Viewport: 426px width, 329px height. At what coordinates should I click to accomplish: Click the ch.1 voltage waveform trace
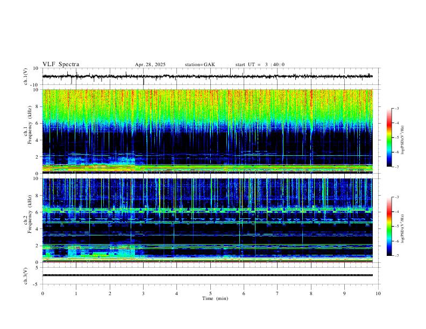pos(208,76)
